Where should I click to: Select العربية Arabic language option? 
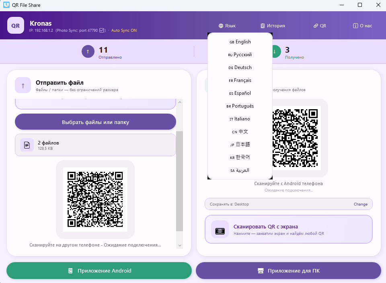(240, 170)
